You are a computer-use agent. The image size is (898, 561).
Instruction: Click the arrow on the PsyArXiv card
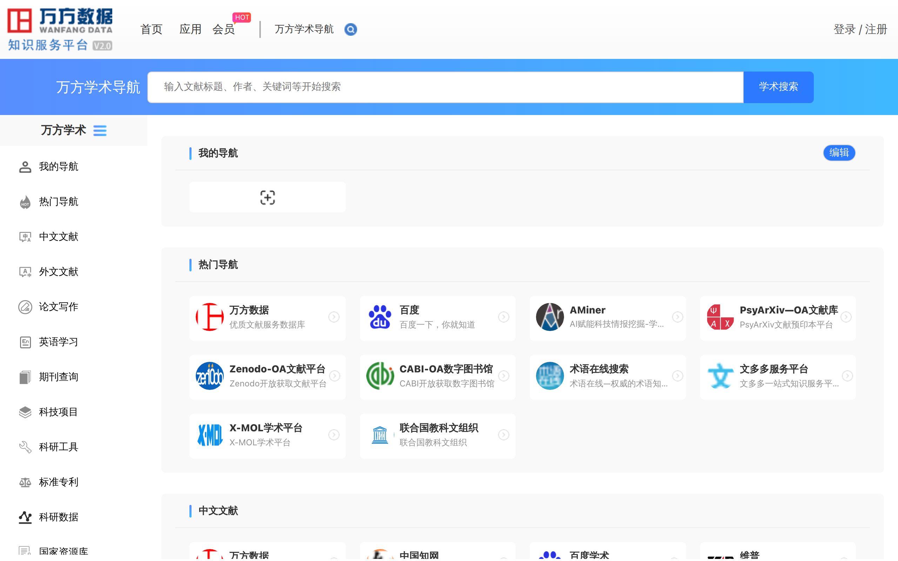[846, 317]
